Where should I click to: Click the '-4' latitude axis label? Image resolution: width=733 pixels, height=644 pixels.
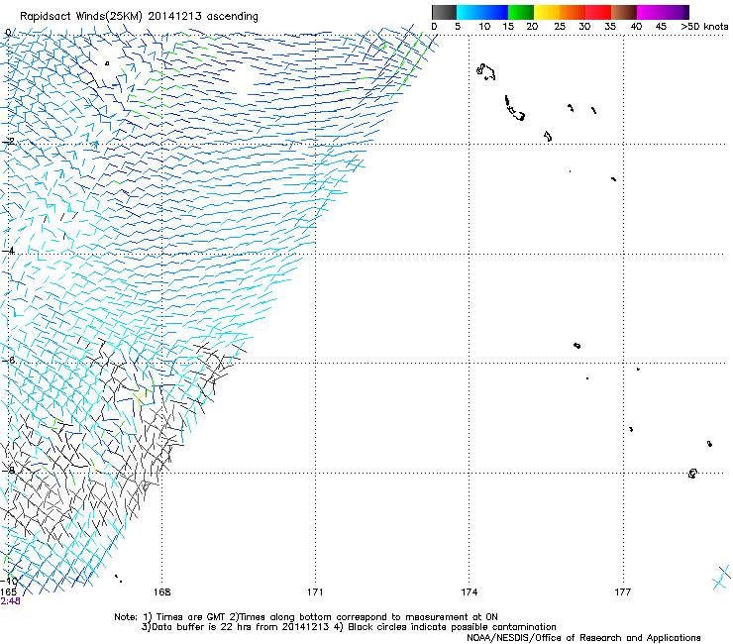[x=7, y=251]
